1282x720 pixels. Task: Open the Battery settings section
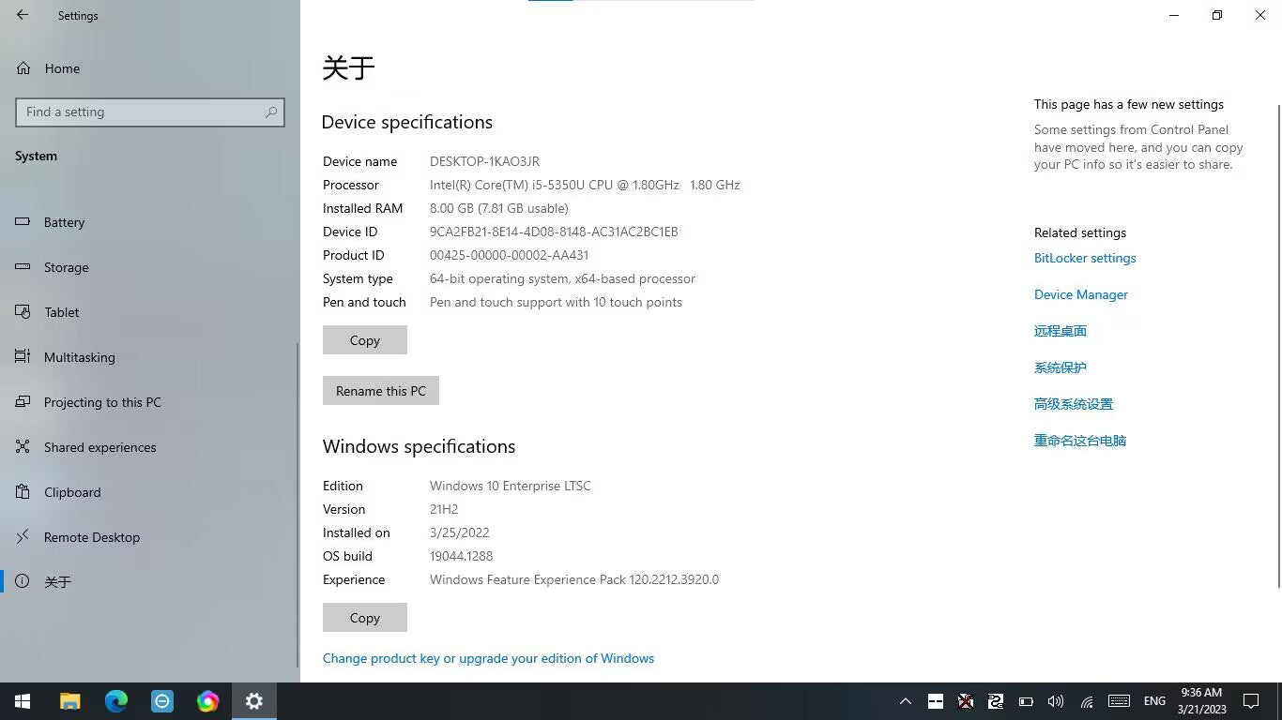[64, 222]
